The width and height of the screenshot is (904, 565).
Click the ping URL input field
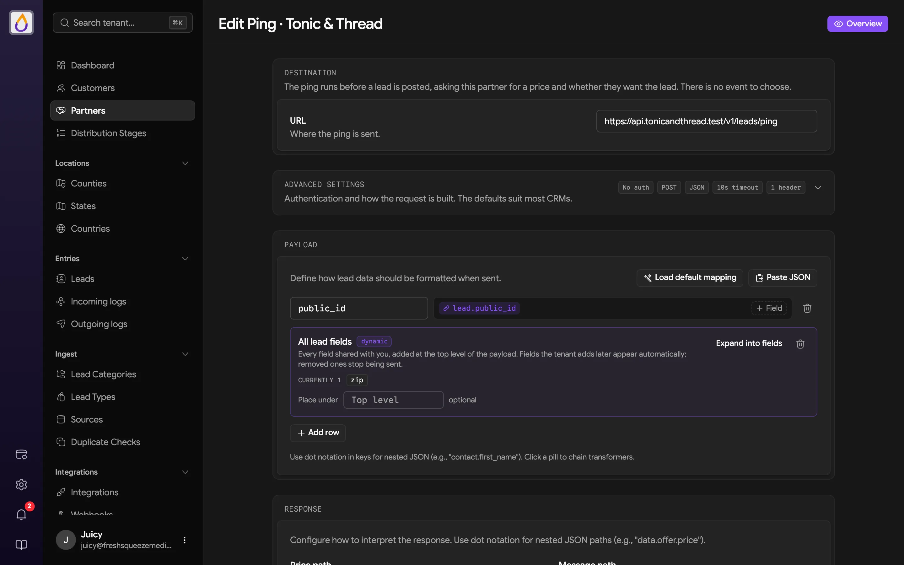(x=706, y=121)
